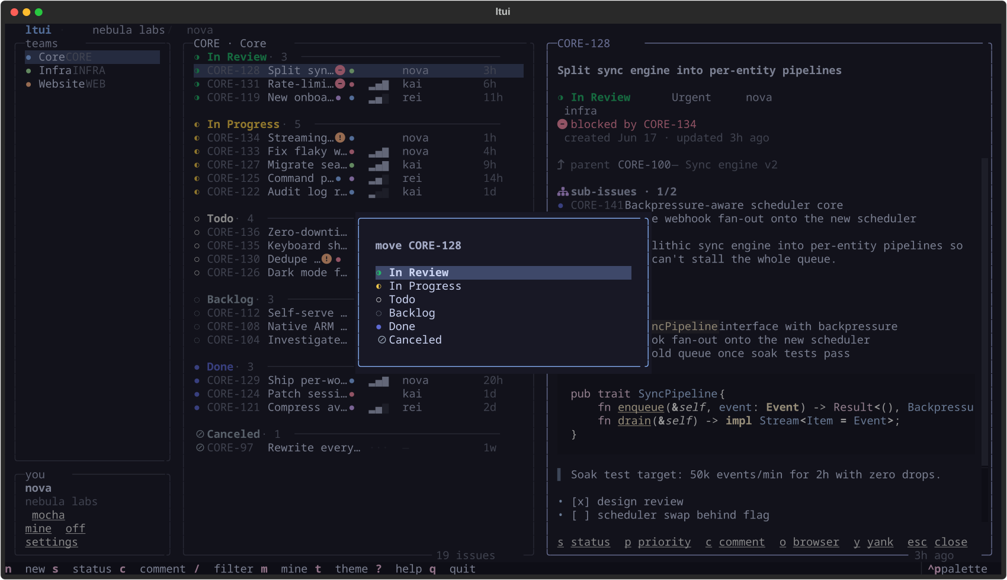
Task: Choose Todo in move dialog
Action: [x=503, y=300]
